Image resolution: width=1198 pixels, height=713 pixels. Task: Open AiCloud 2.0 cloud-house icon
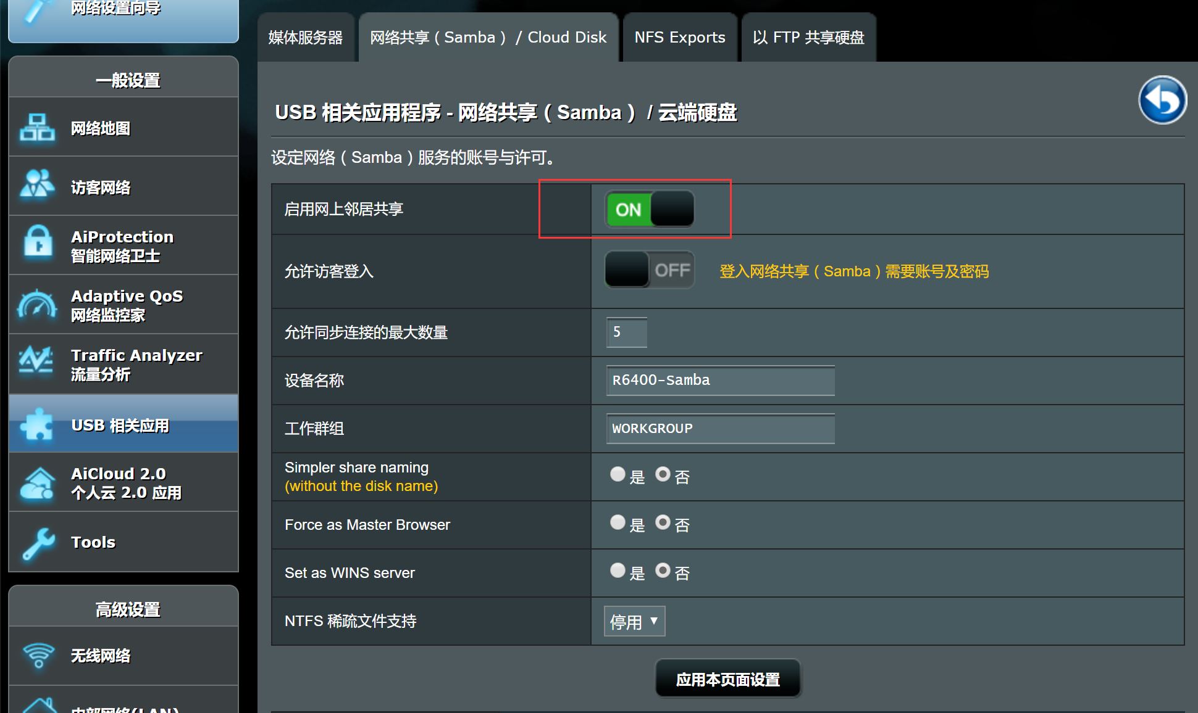coord(37,483)
